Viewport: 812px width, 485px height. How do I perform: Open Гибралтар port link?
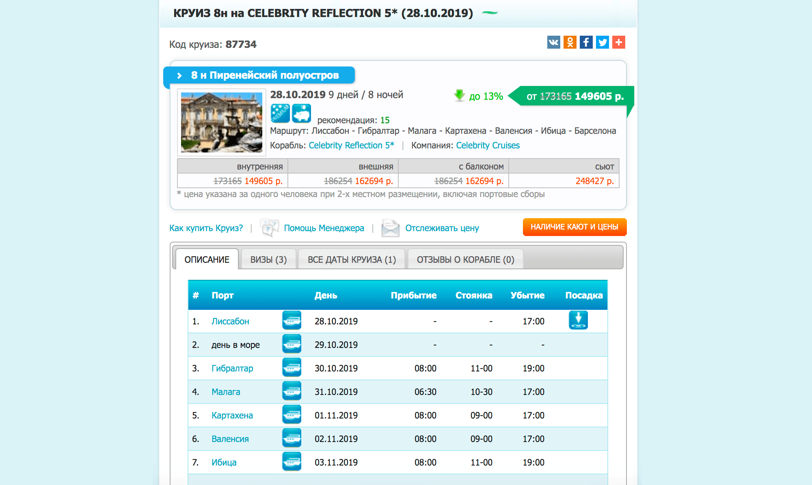point(232,368)
